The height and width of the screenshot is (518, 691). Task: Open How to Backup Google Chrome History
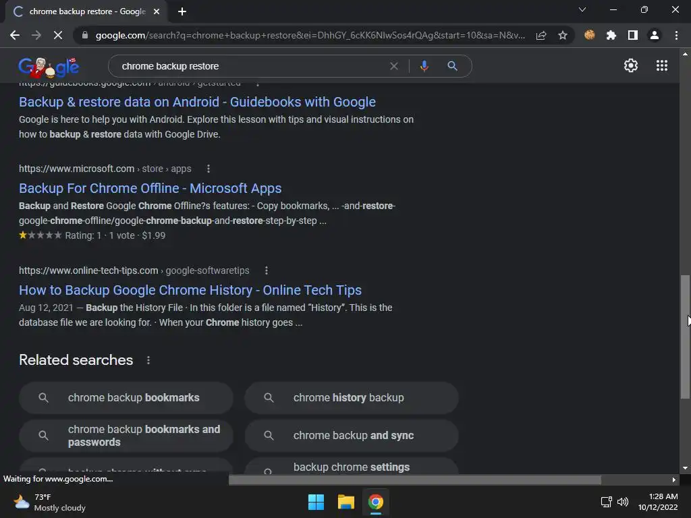190,290
